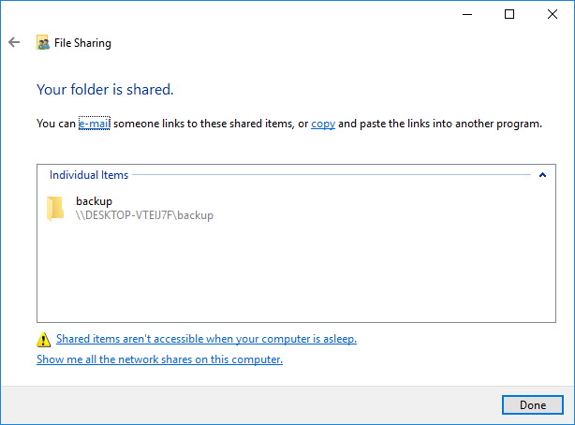Select the yellow backup folder icon
The width and height of the screenshot is (575, 425).
[54, 208]
